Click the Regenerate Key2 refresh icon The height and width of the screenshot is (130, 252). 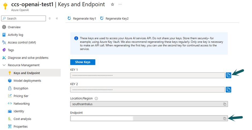102,18
